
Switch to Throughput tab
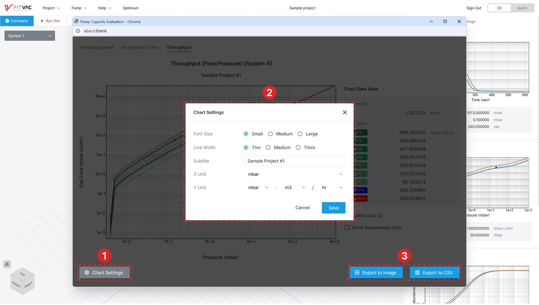(179, 48)
